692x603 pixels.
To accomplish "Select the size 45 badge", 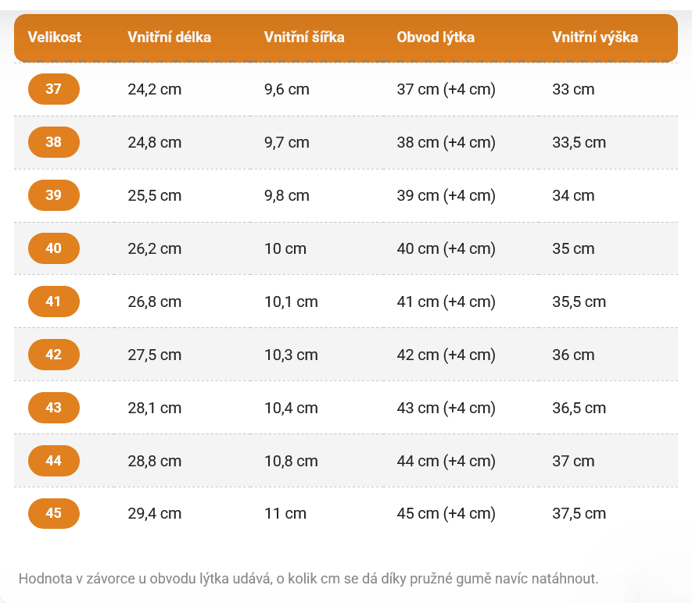I will (54, 513).
